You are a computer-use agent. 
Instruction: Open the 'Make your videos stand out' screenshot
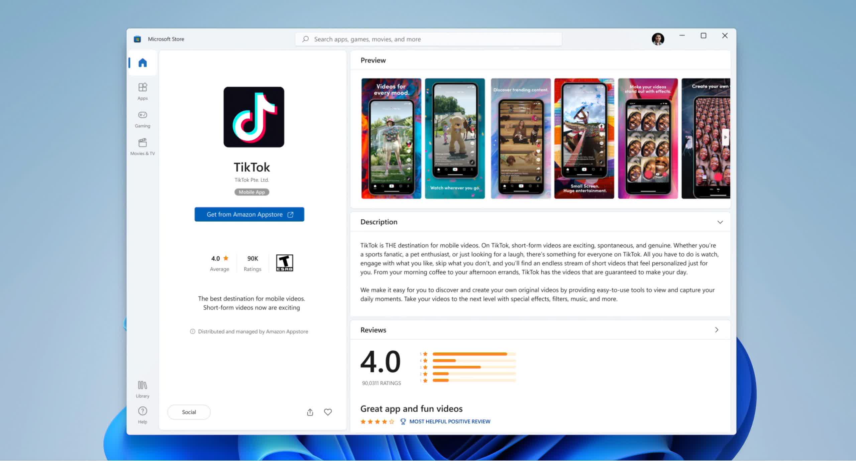coord(648,138)
